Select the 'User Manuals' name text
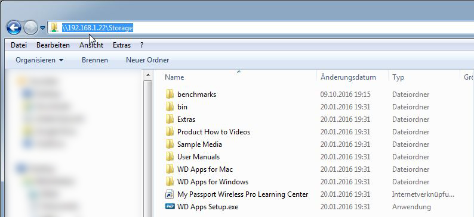474x217 pixels. (198, 157)
